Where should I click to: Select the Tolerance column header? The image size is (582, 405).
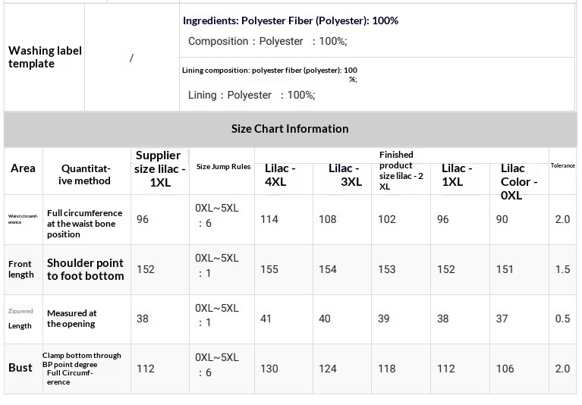(562, 165)
